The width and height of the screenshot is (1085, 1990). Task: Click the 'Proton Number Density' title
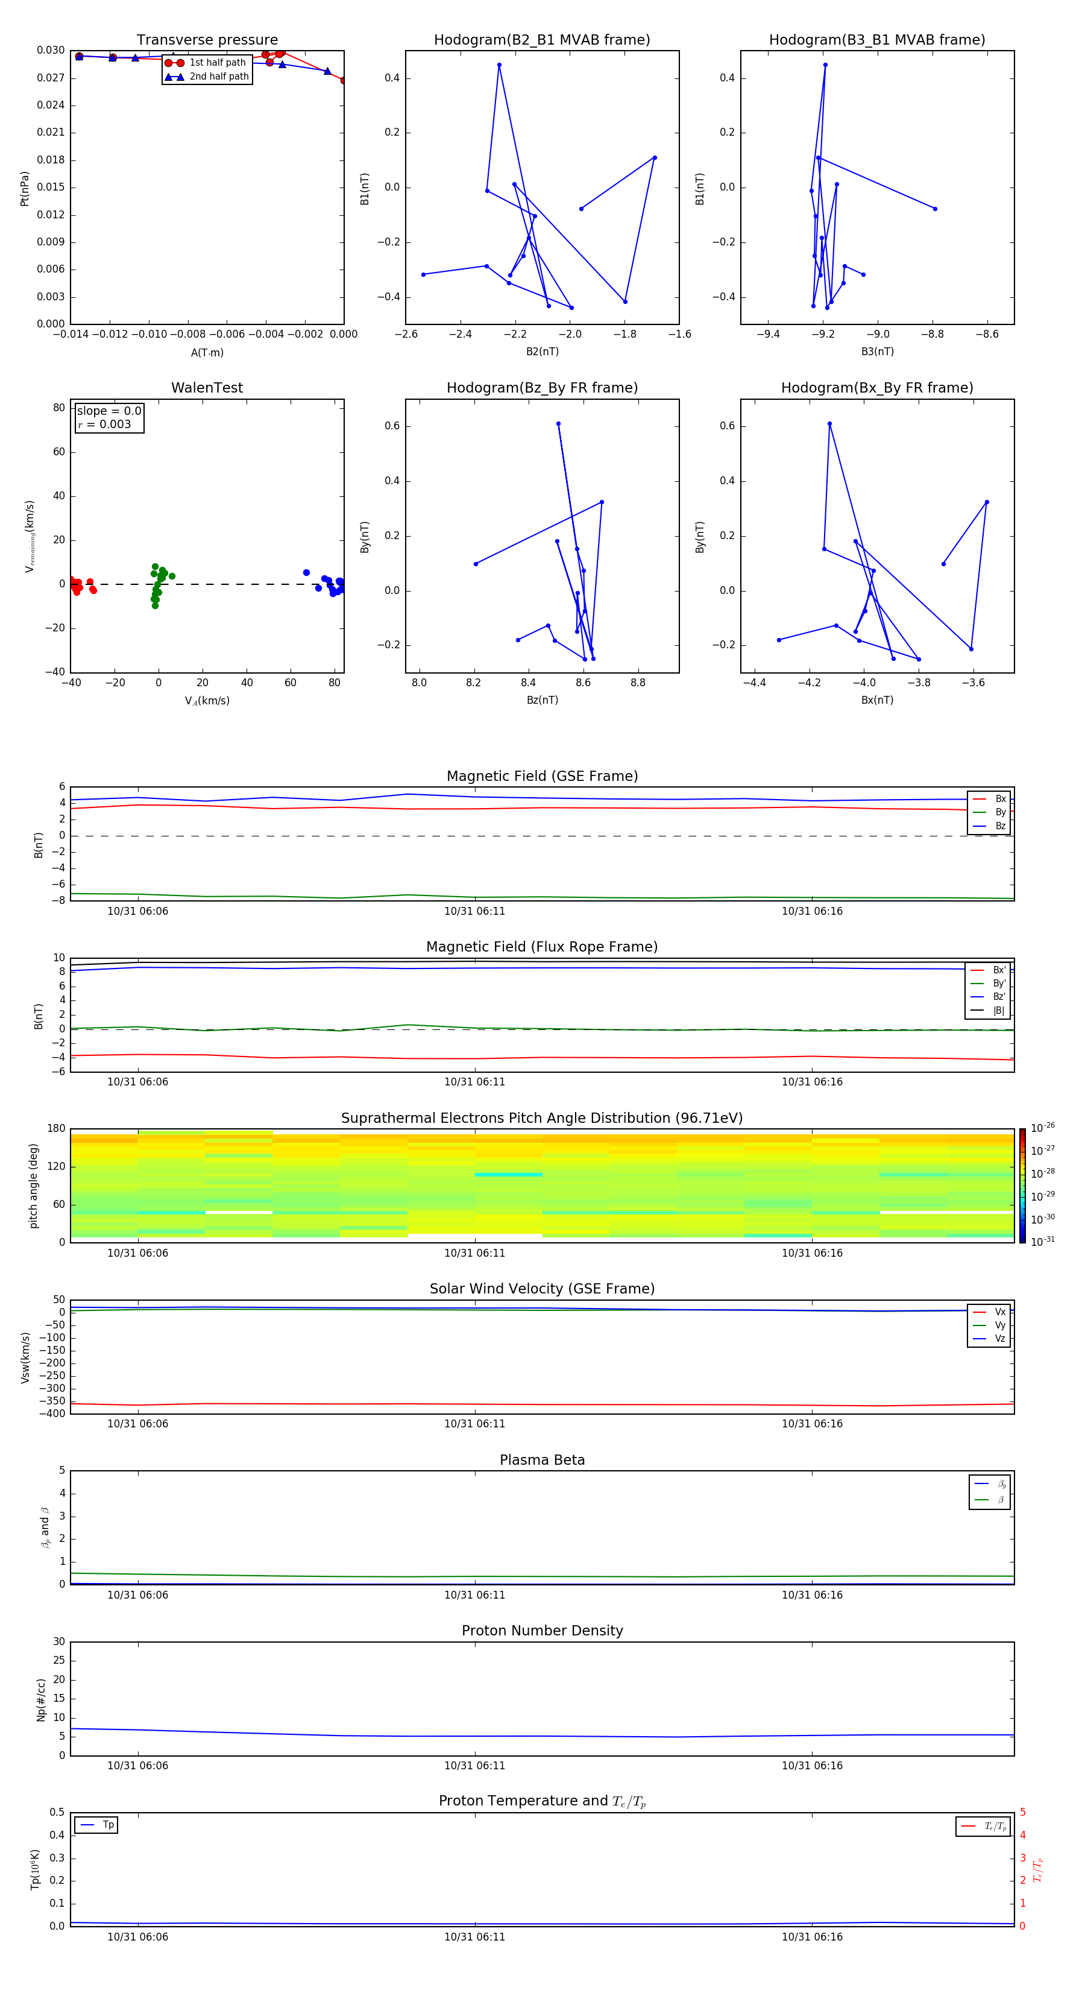542,1631
